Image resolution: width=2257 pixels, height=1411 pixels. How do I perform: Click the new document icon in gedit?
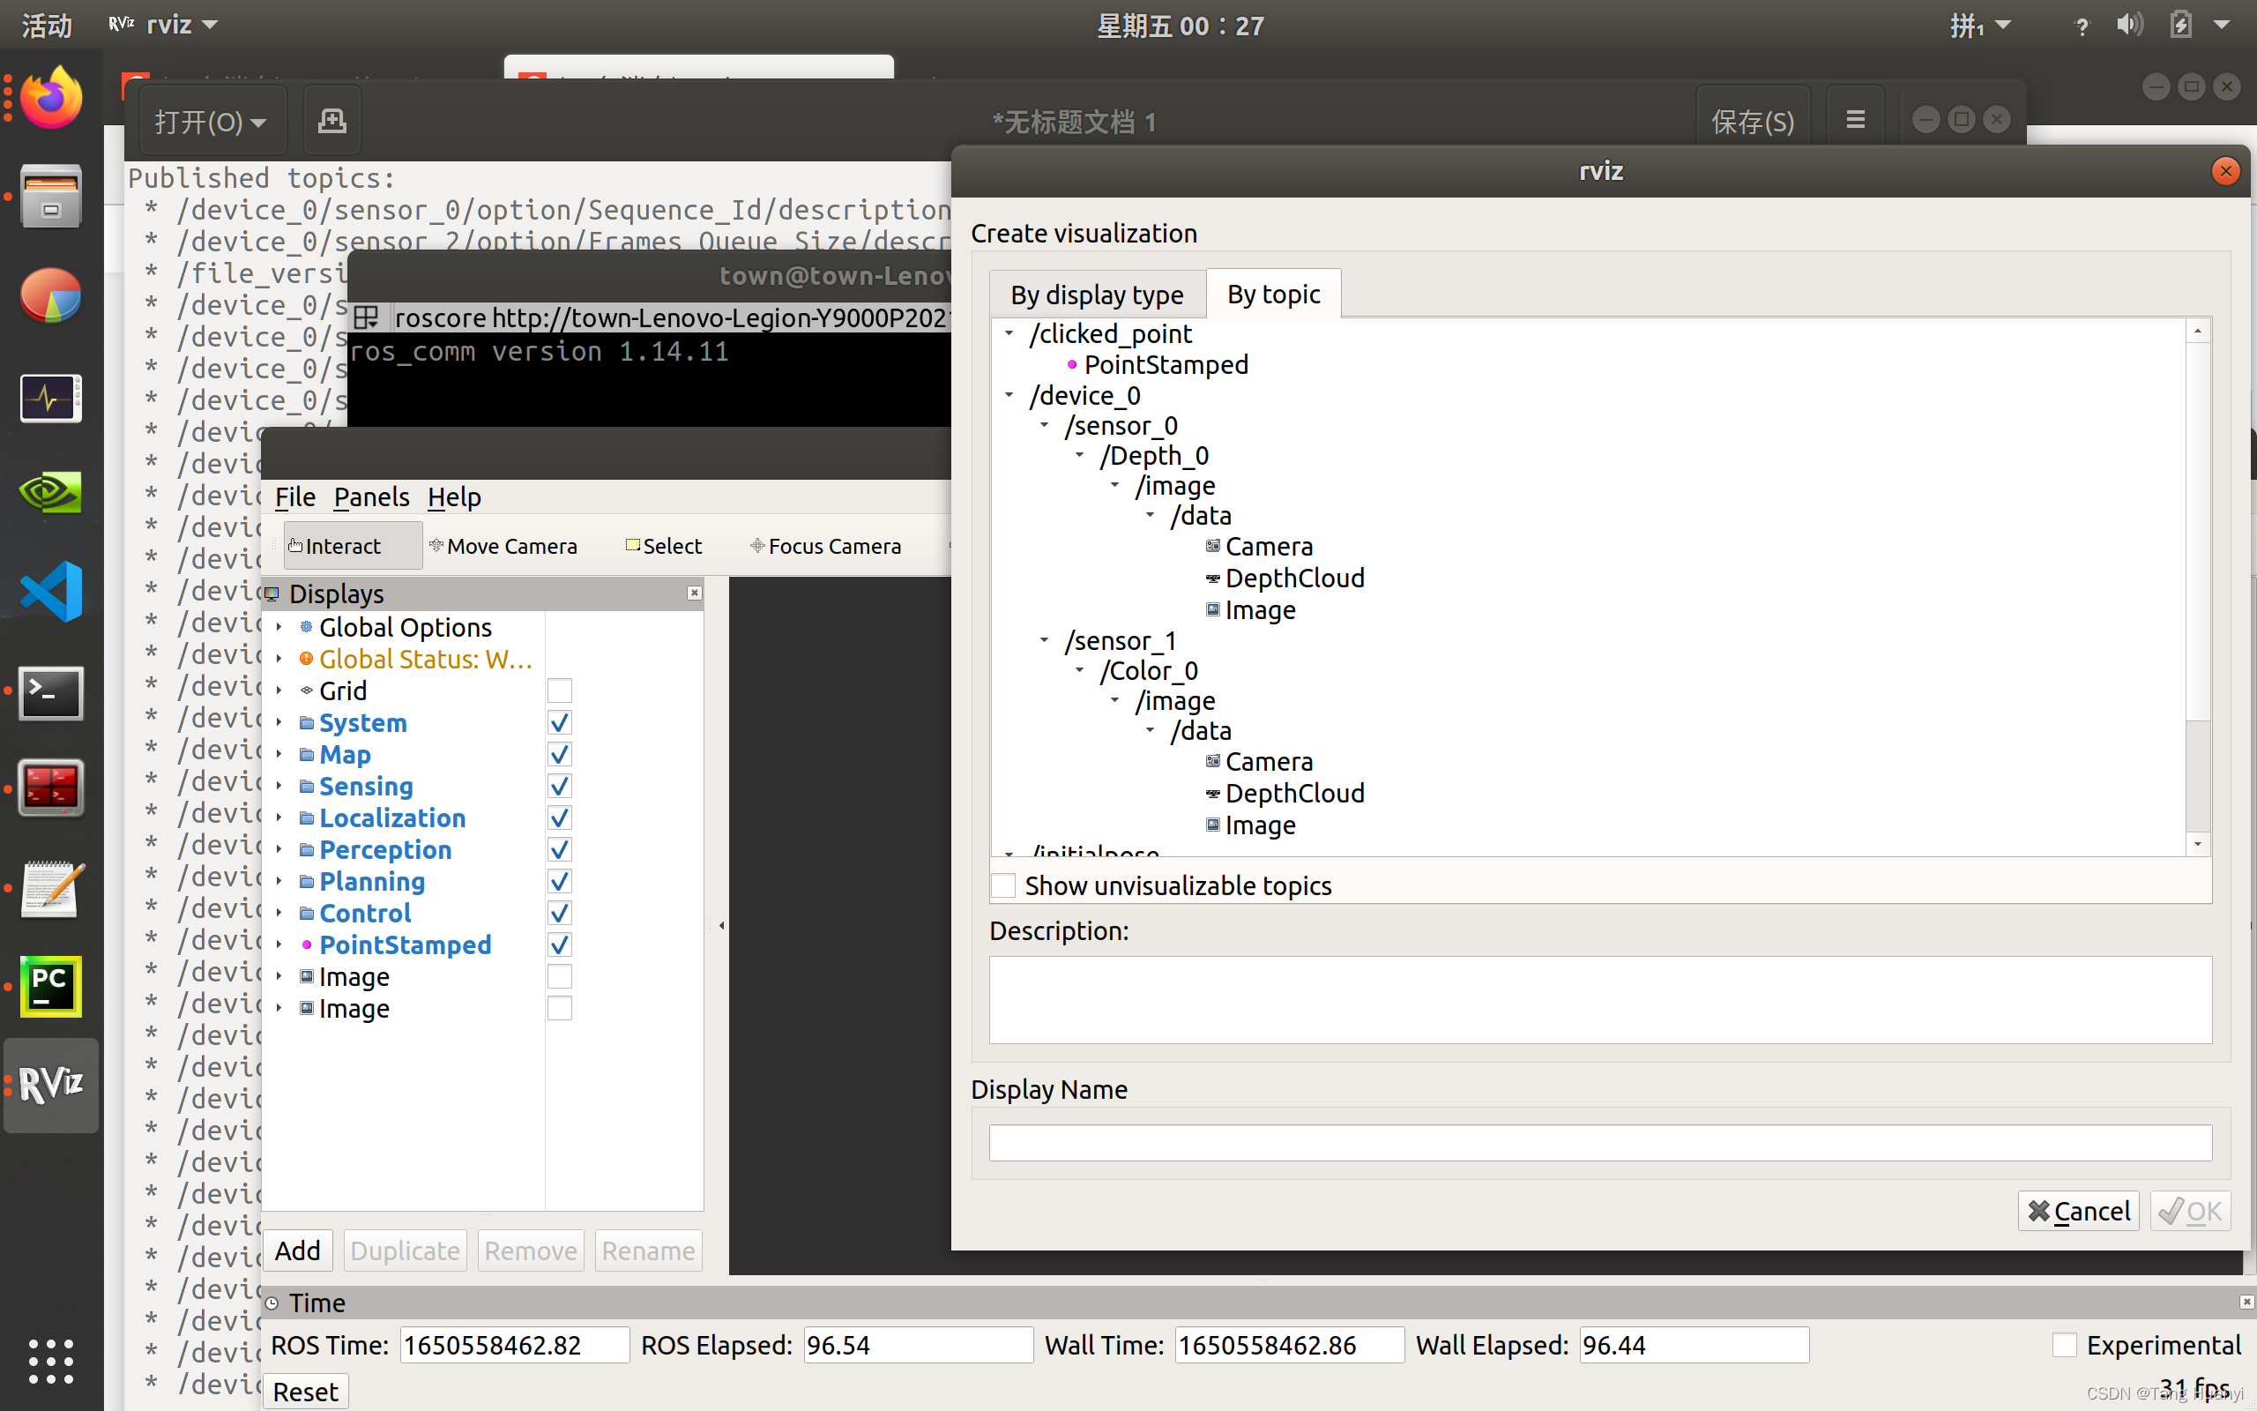332,121
